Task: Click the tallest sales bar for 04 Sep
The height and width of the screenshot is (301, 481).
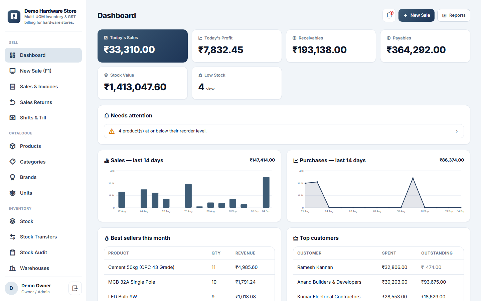Action: click(266, 192)
